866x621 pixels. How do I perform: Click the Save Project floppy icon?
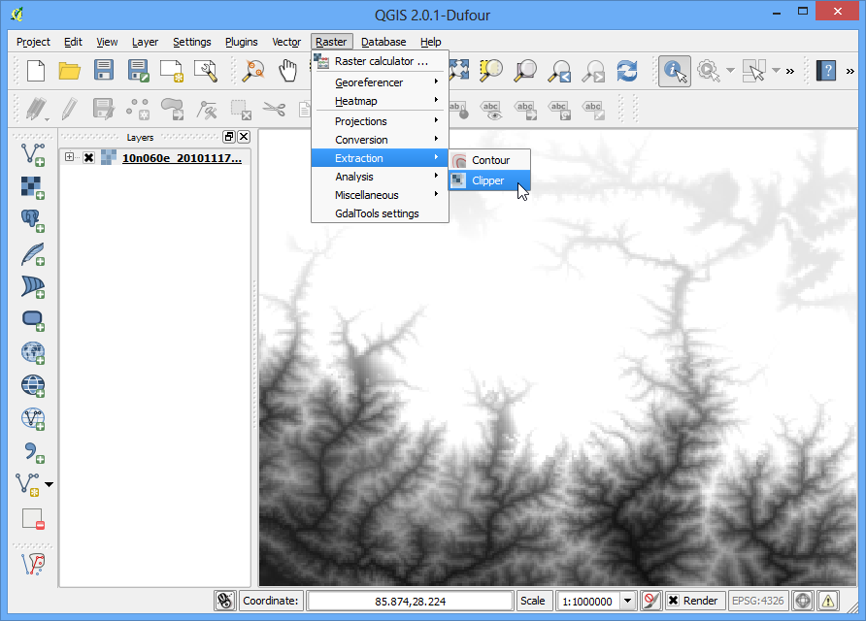[x=103, y=71]
